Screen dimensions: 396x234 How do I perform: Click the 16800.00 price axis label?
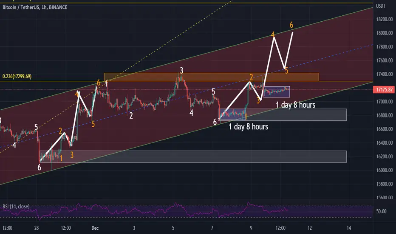pyautogui.click(x=385, y=115)
